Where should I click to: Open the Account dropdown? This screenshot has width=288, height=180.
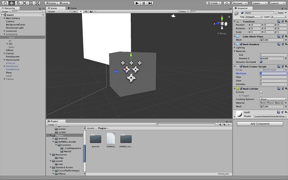[240, 3]
